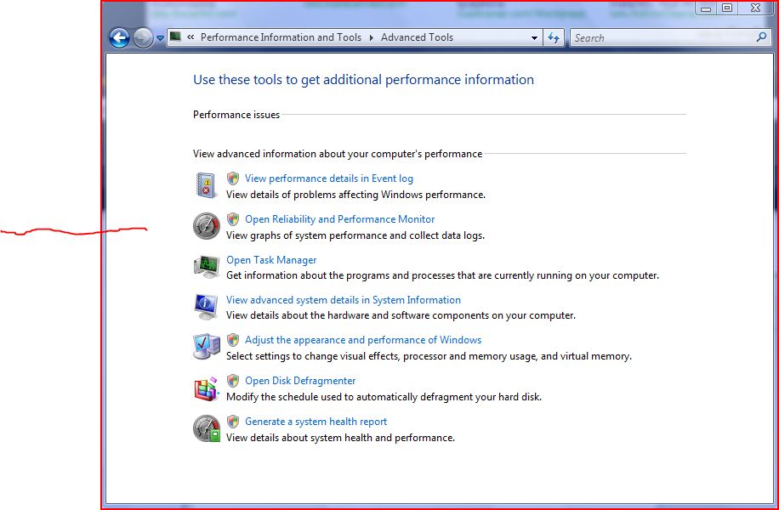Open Reliability and Performance Monitor link
The width and height of the screenshot is (779, 510).
[x=340, y=219]
